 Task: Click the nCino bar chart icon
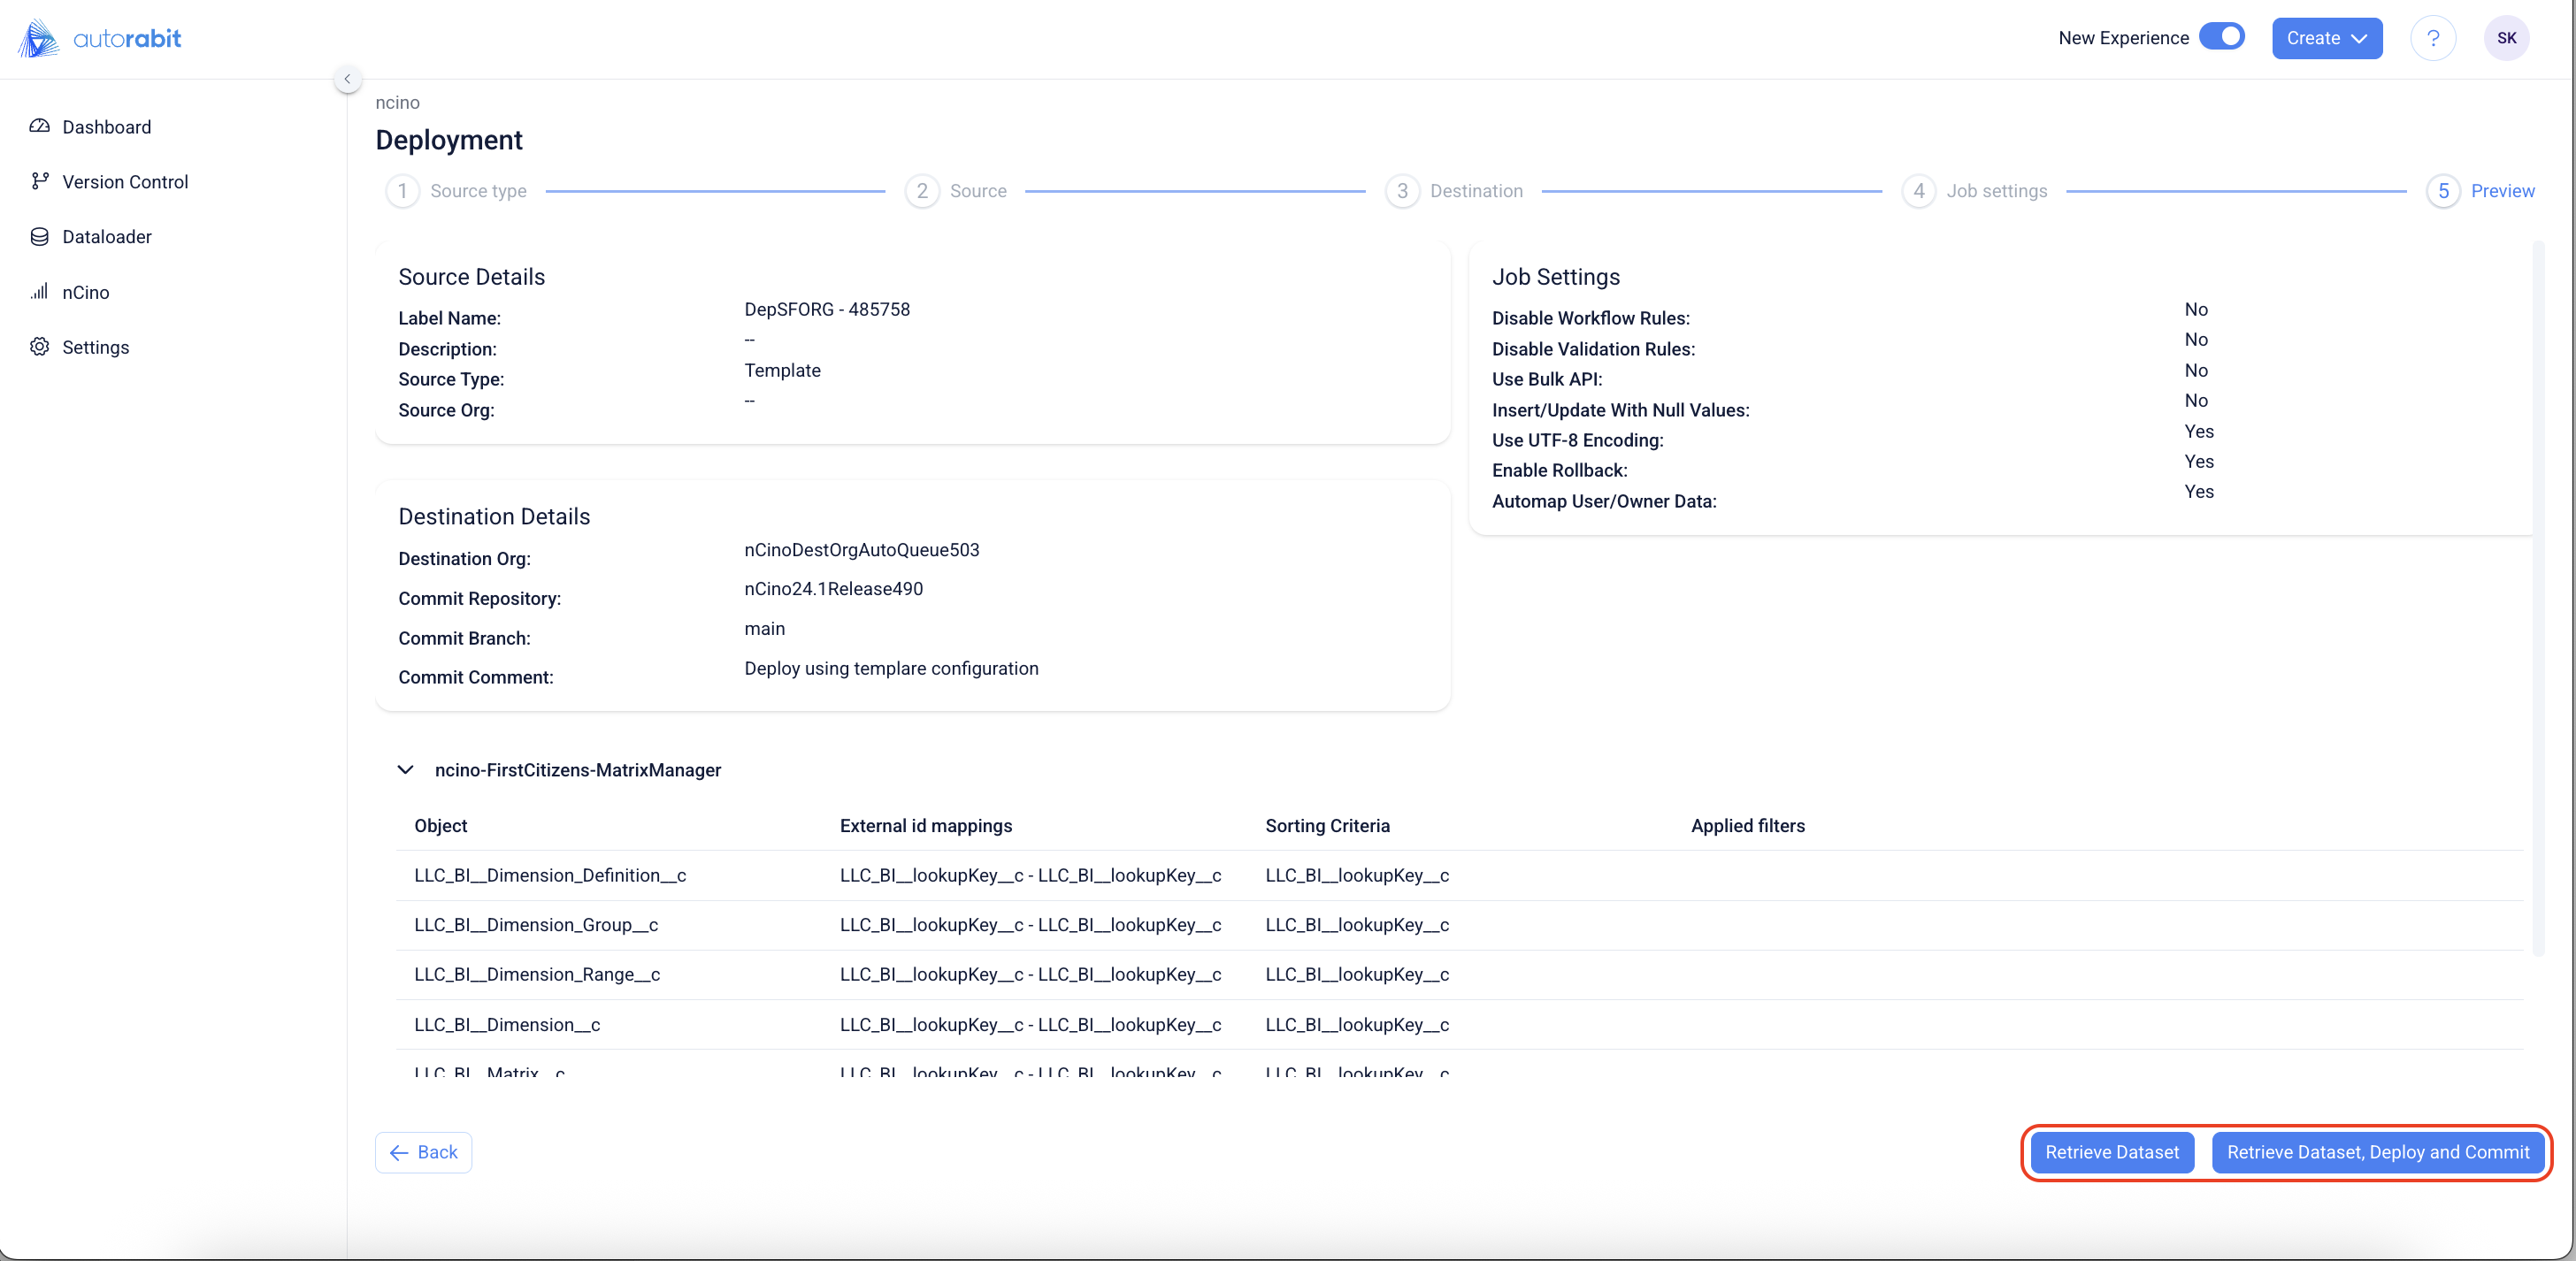point(39,292)
